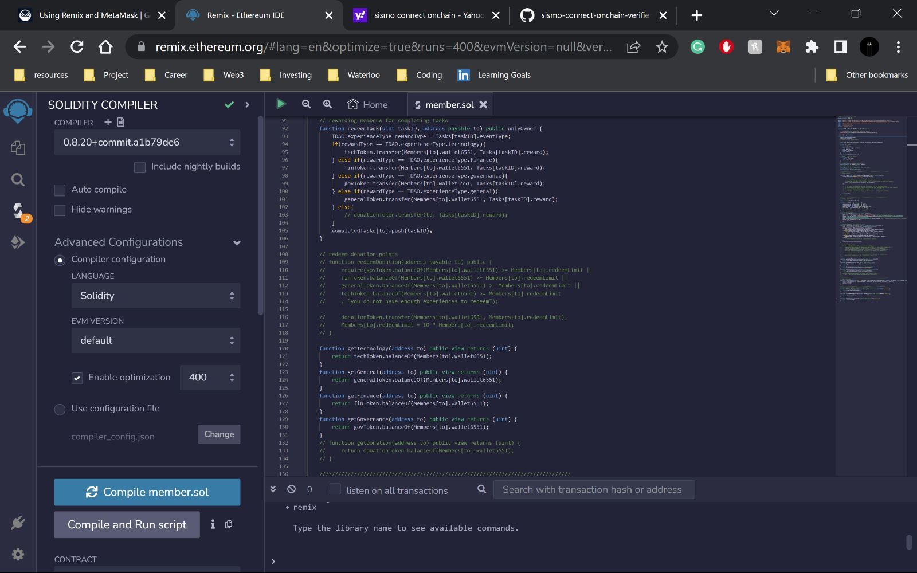Screen dimensions: 917x573
Task: Open Grammarly extension icon
Action: point(697,47)
